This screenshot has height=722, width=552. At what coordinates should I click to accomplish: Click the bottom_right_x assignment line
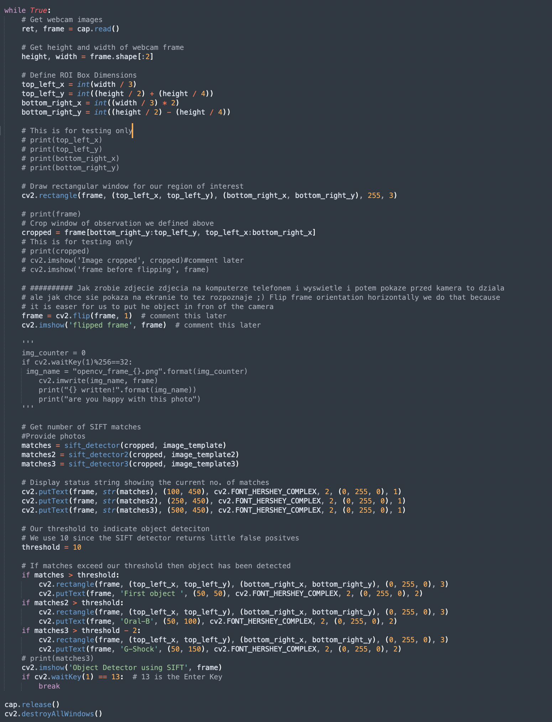[x=100, y=103]
